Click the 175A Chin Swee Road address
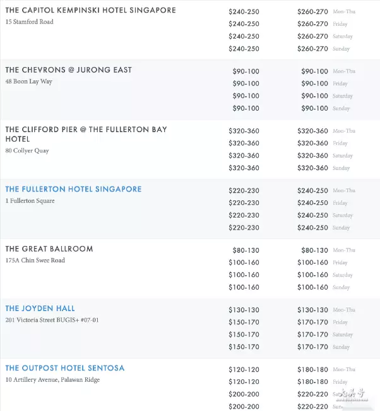This screenshot has width=380, height=411. coord(35,261)
